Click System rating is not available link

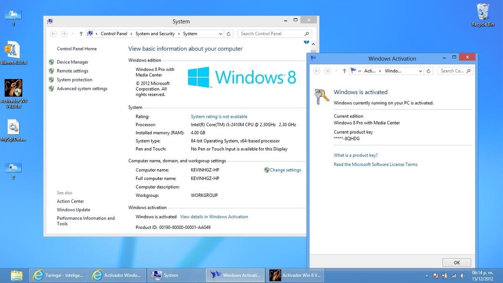219,117
